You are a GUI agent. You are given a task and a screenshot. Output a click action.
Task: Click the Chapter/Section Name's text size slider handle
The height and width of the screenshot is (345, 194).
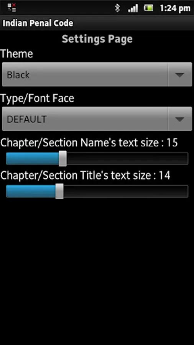pos(63,158)
